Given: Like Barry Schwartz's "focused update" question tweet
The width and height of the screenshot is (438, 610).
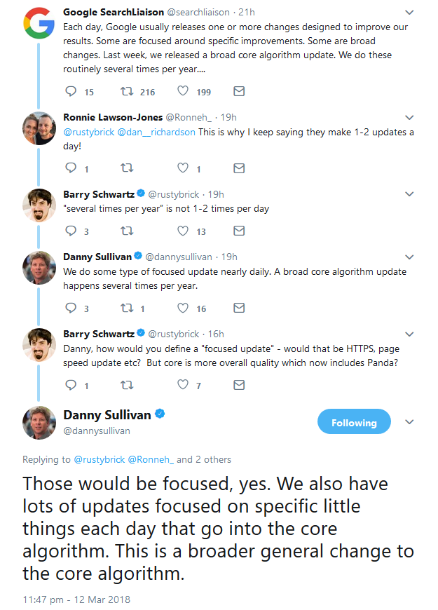Looking at the screenshot, I should tap(183, 384).
